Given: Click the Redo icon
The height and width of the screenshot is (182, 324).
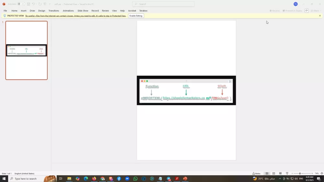Looking at the screenshot, I should pos(40,4).
